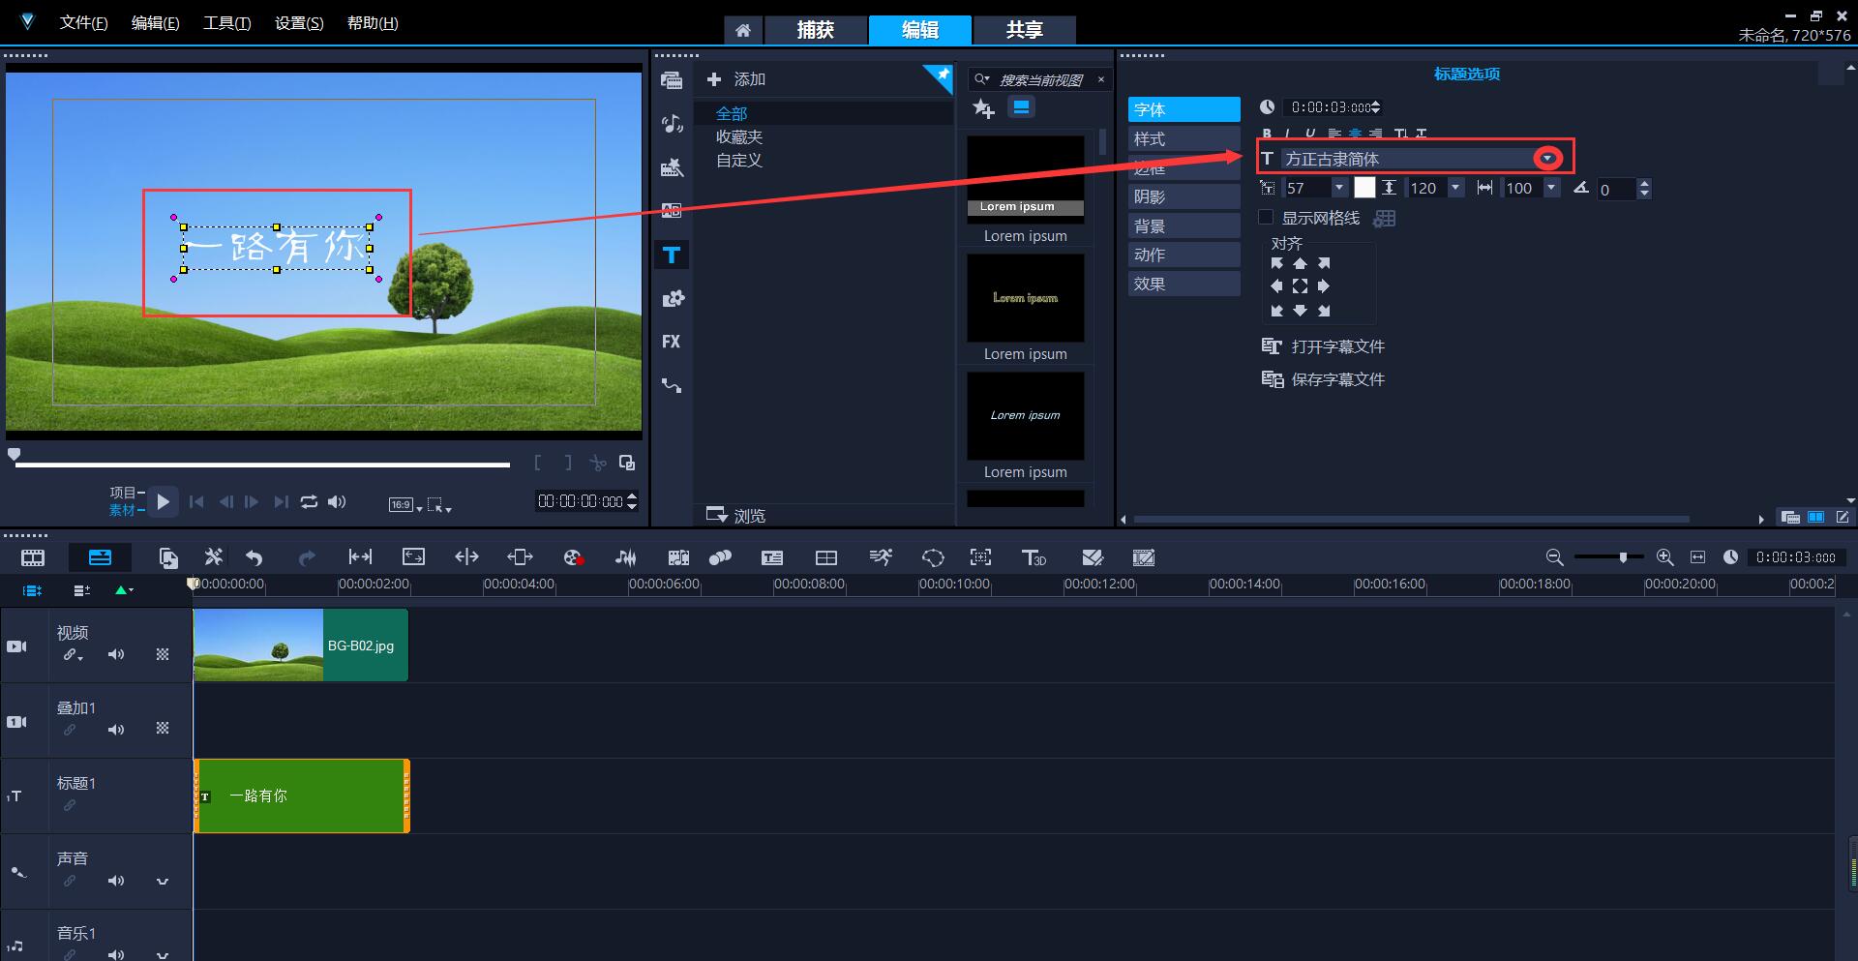Image resolution: width=1858 pixels, height=961 pixels.
Task: Open the font size 57 dropdown
Action: coord(1339,188)
